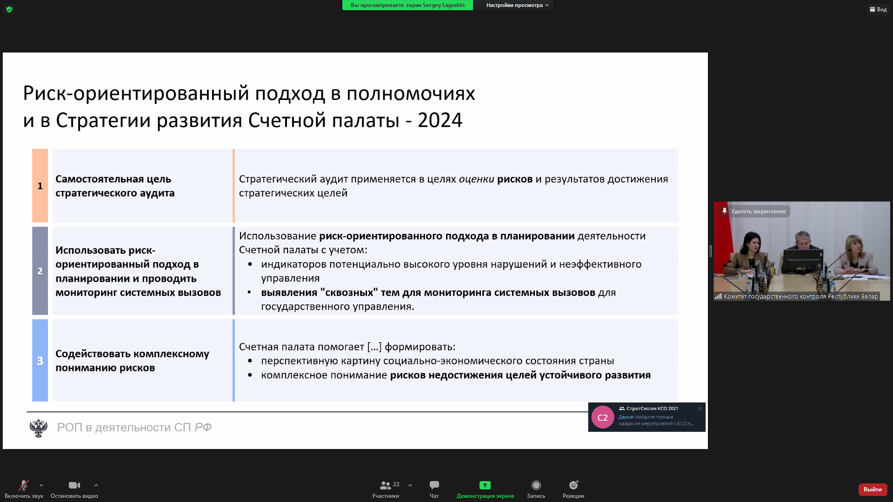Open the Чат chat panel
Screen dimensions: 893x502
(x=434, y=486)
